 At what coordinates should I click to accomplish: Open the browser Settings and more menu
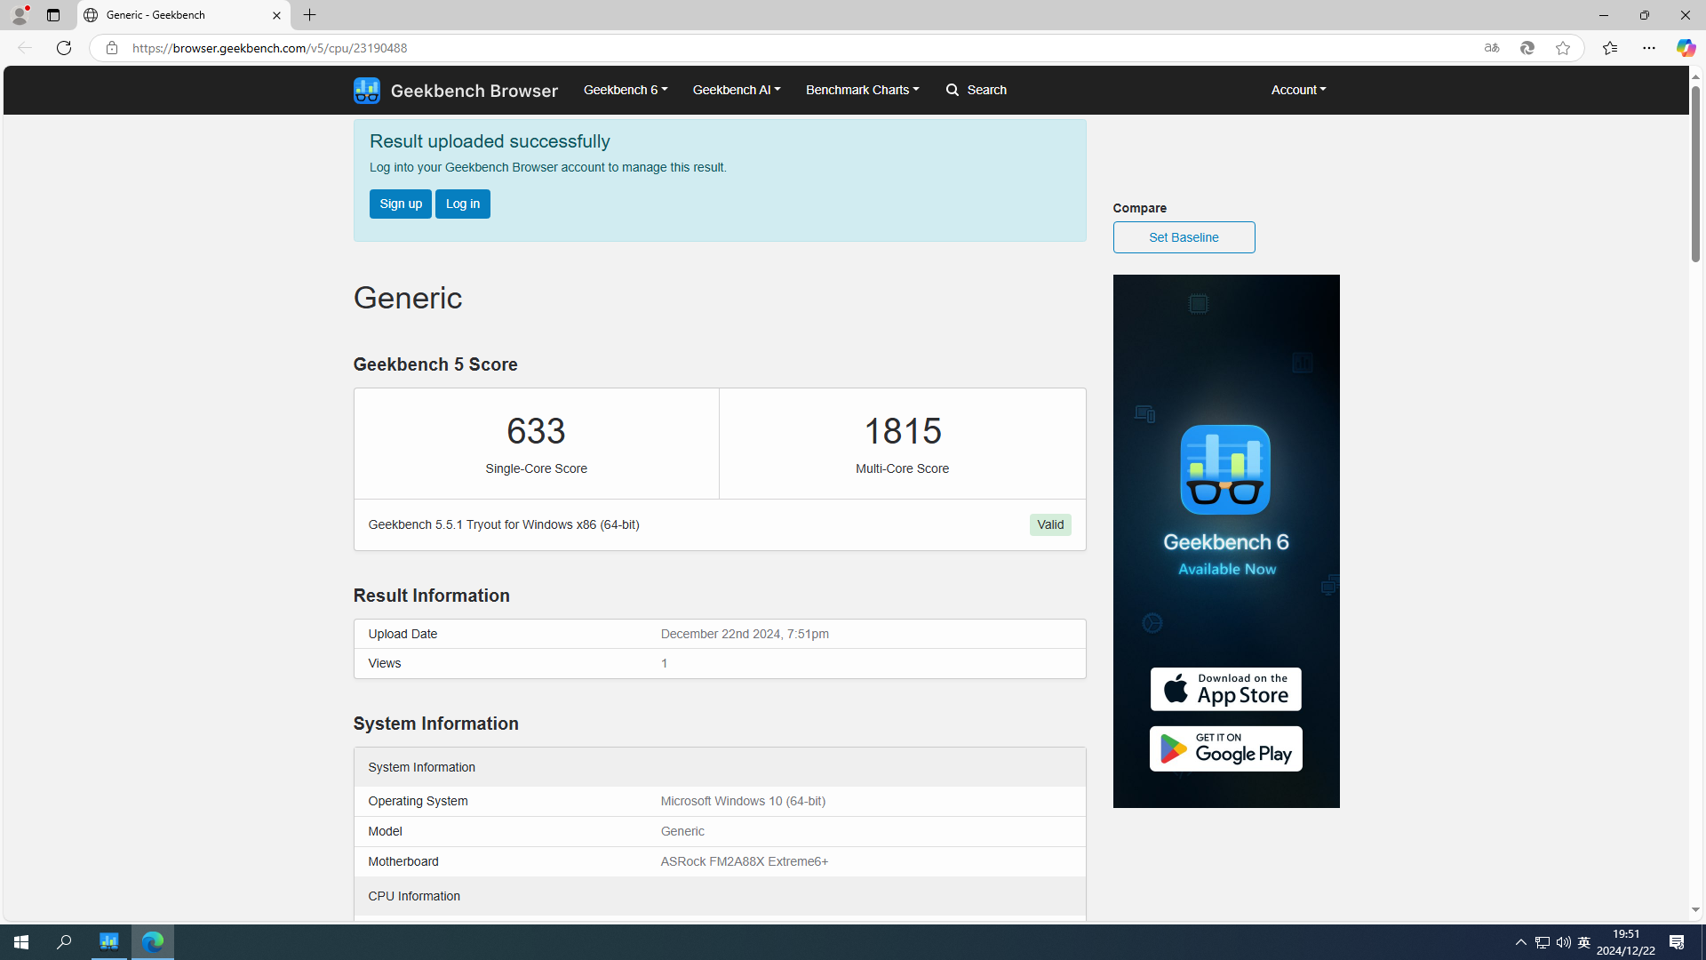tap(1649, 48)
